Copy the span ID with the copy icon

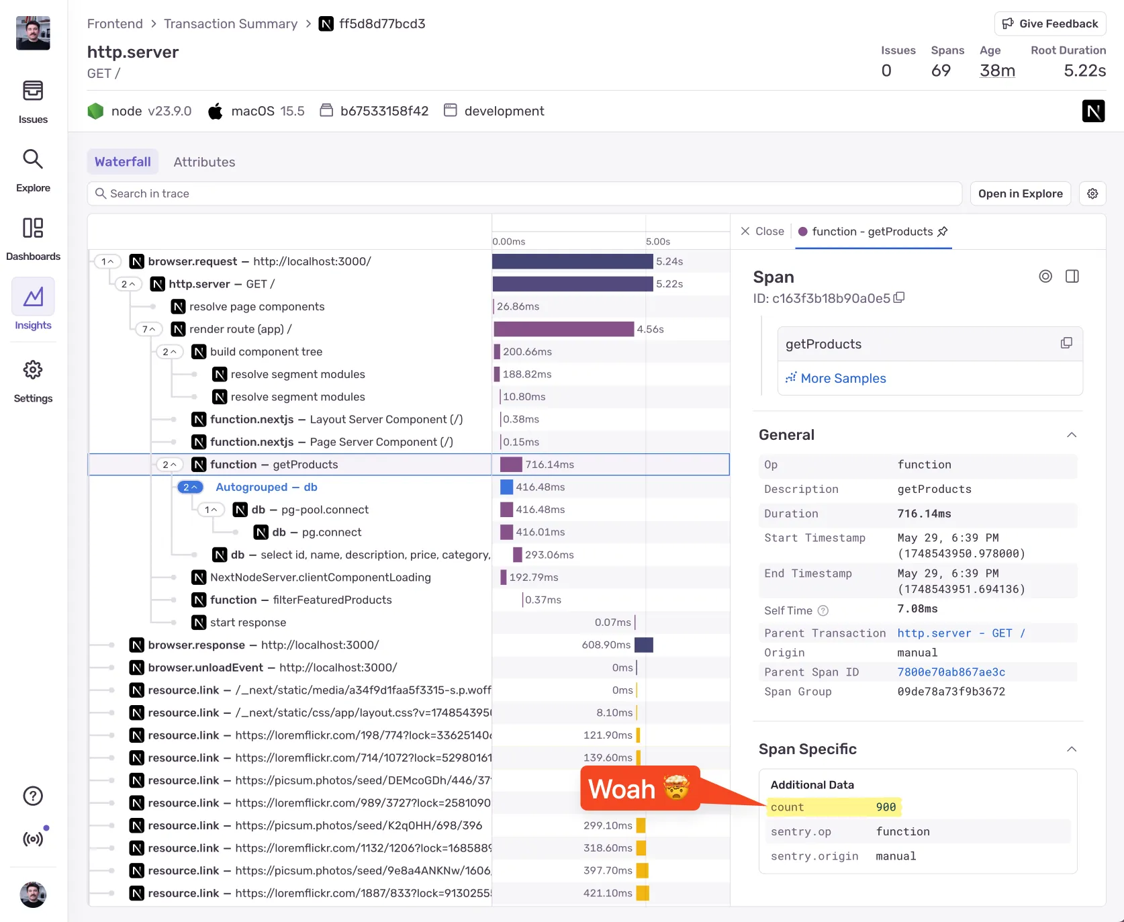[x=899, y=297]
